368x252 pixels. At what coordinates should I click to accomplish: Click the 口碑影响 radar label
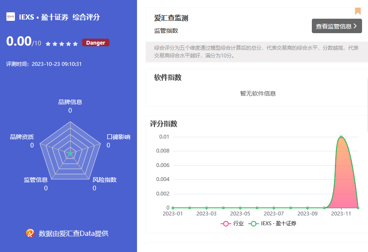pos(119,137)
